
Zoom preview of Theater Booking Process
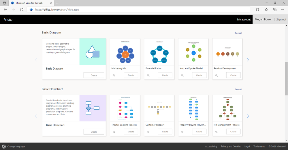tap(114, 132)
